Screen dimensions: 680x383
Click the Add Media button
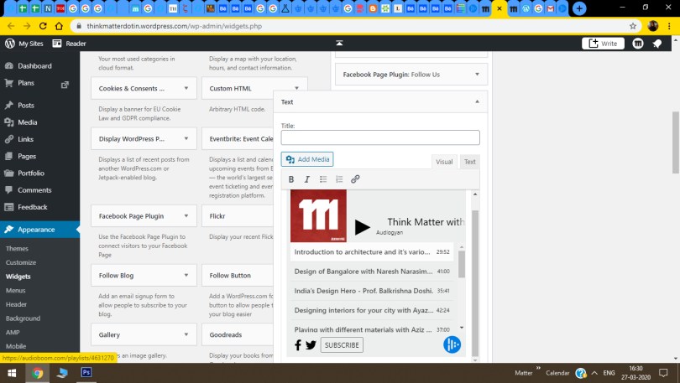pos(307,159)
